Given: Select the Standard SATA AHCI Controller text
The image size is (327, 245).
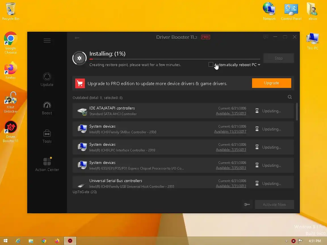Looking at the screenshot, I should coord(113,114).
